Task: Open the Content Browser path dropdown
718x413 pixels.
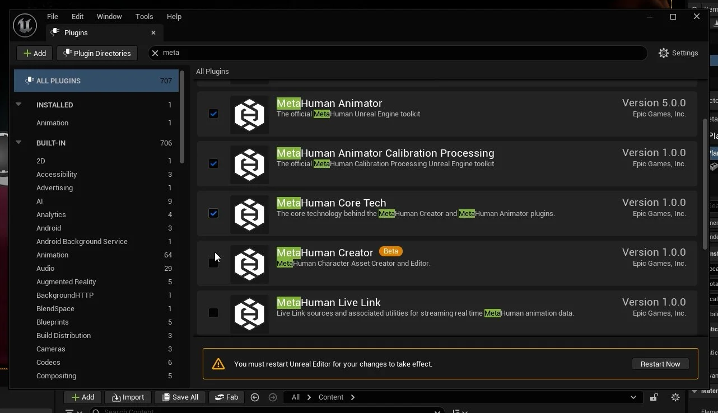Action: [633, 397]
